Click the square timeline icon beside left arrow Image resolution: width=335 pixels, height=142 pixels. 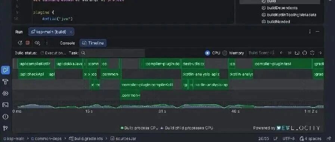(x=289, y=53)
